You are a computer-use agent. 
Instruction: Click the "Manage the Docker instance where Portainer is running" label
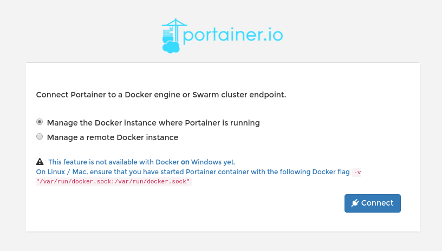[x=153, y=123]
